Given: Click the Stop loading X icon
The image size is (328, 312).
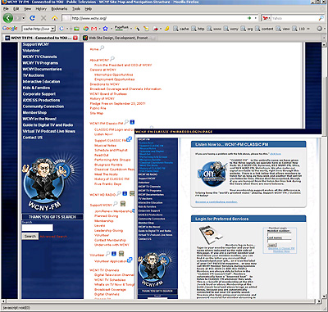Looking at the screenshot, I should (x=43, y=18).
